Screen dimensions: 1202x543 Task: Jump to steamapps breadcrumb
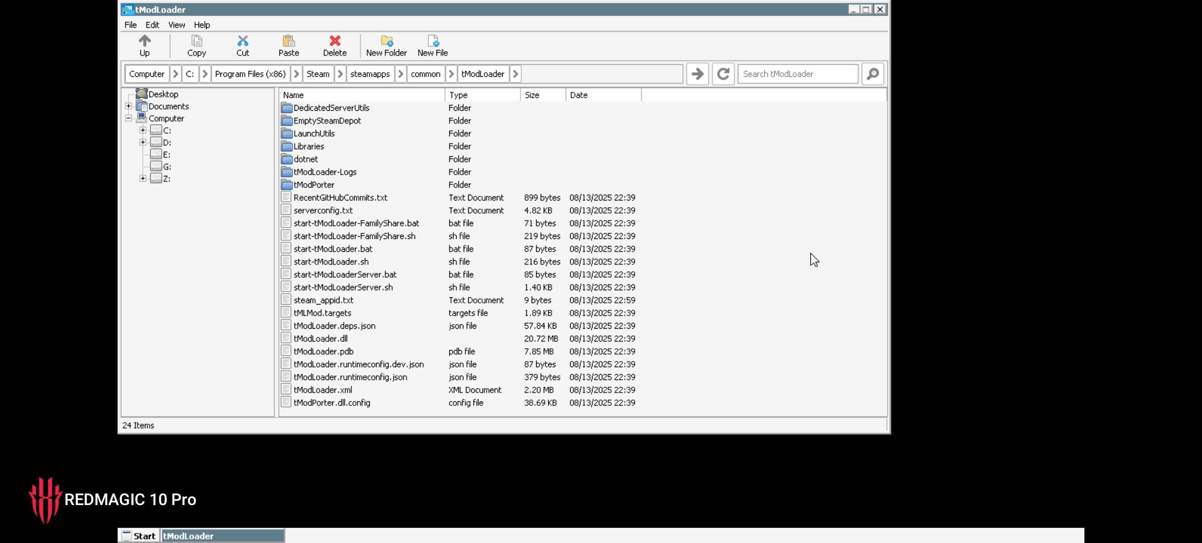[x=370, y=74]
